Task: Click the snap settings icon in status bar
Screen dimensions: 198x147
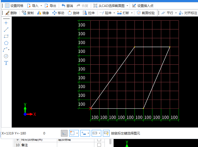Action: 72,133
